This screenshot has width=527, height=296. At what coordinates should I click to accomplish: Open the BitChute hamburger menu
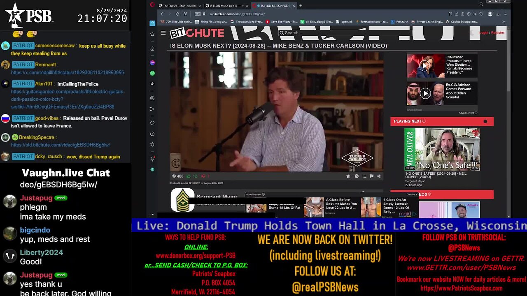(x=163, y=33)
